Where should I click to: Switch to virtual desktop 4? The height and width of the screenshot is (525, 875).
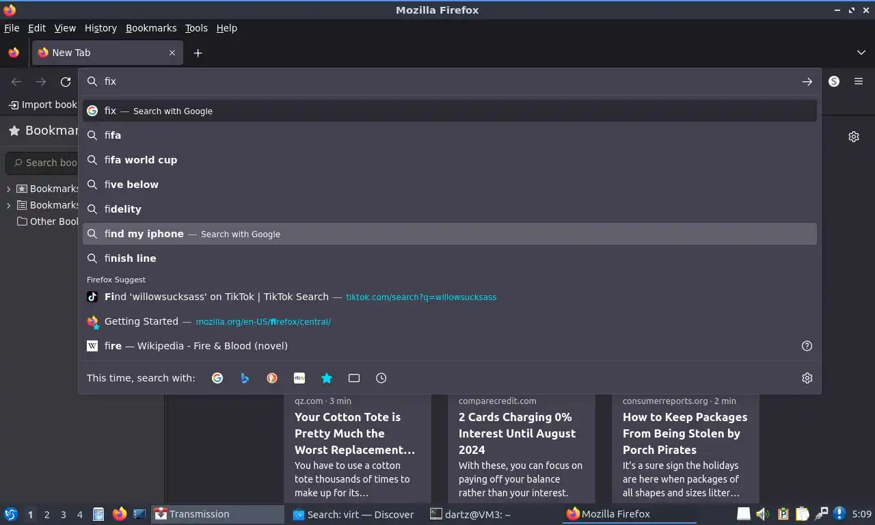click(79, 514)
